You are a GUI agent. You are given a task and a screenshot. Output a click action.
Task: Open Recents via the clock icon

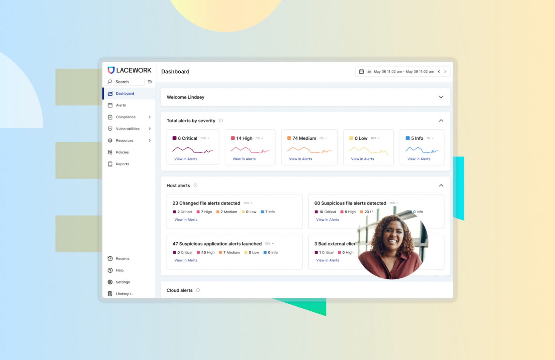pos(110,259)
